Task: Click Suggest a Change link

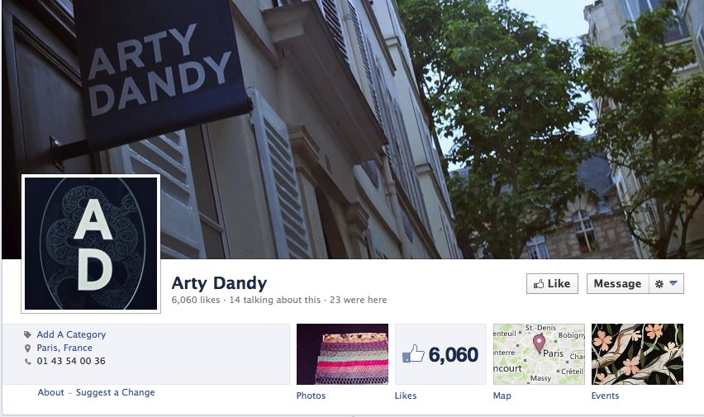Action: tap(116, 392)
